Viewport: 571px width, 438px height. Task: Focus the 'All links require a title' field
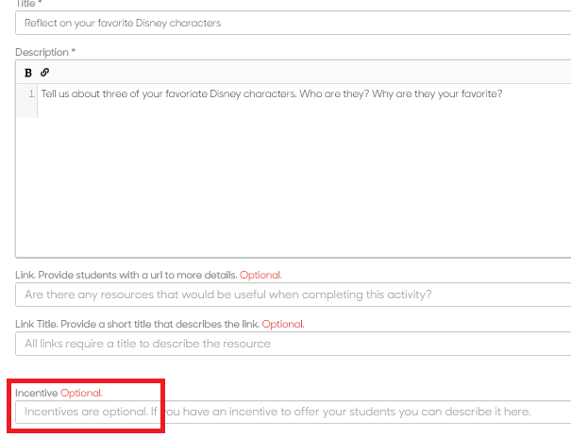click(x=294, y=344)
